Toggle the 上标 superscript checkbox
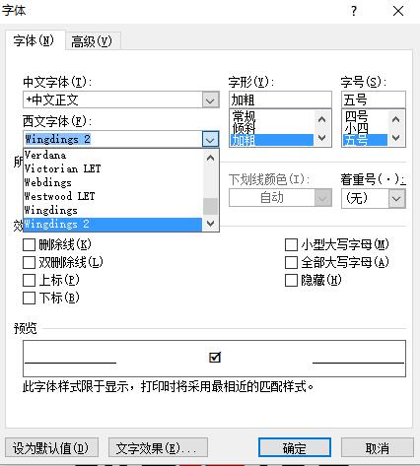The width and height of the screenshot is (420, 466). pos(29,281)
